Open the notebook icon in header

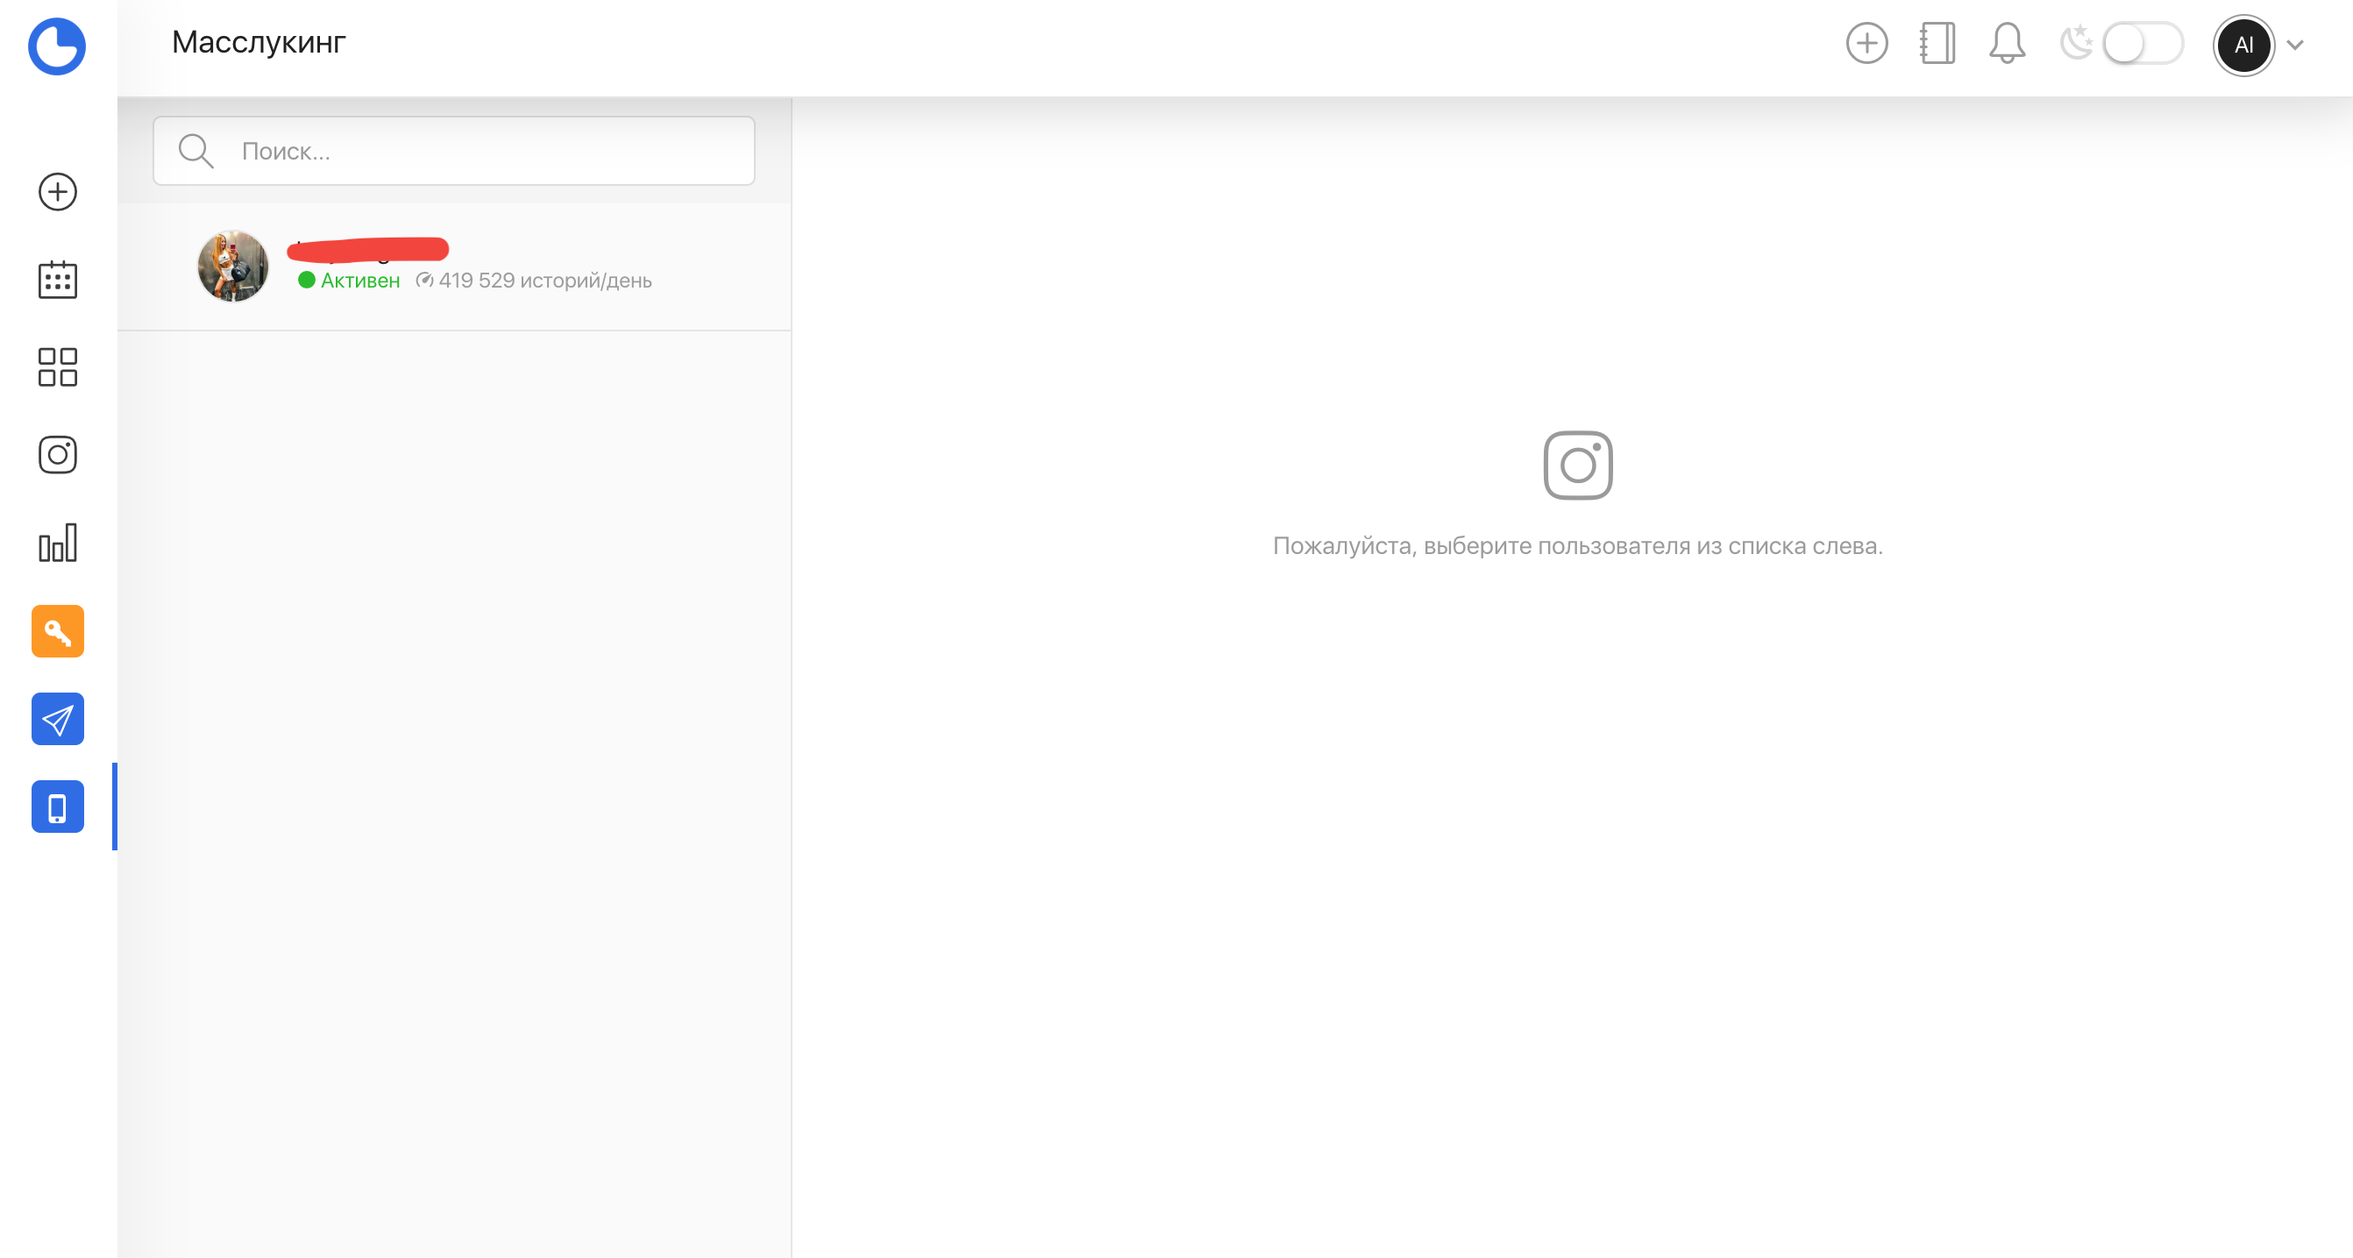[x=1937, y=43]
